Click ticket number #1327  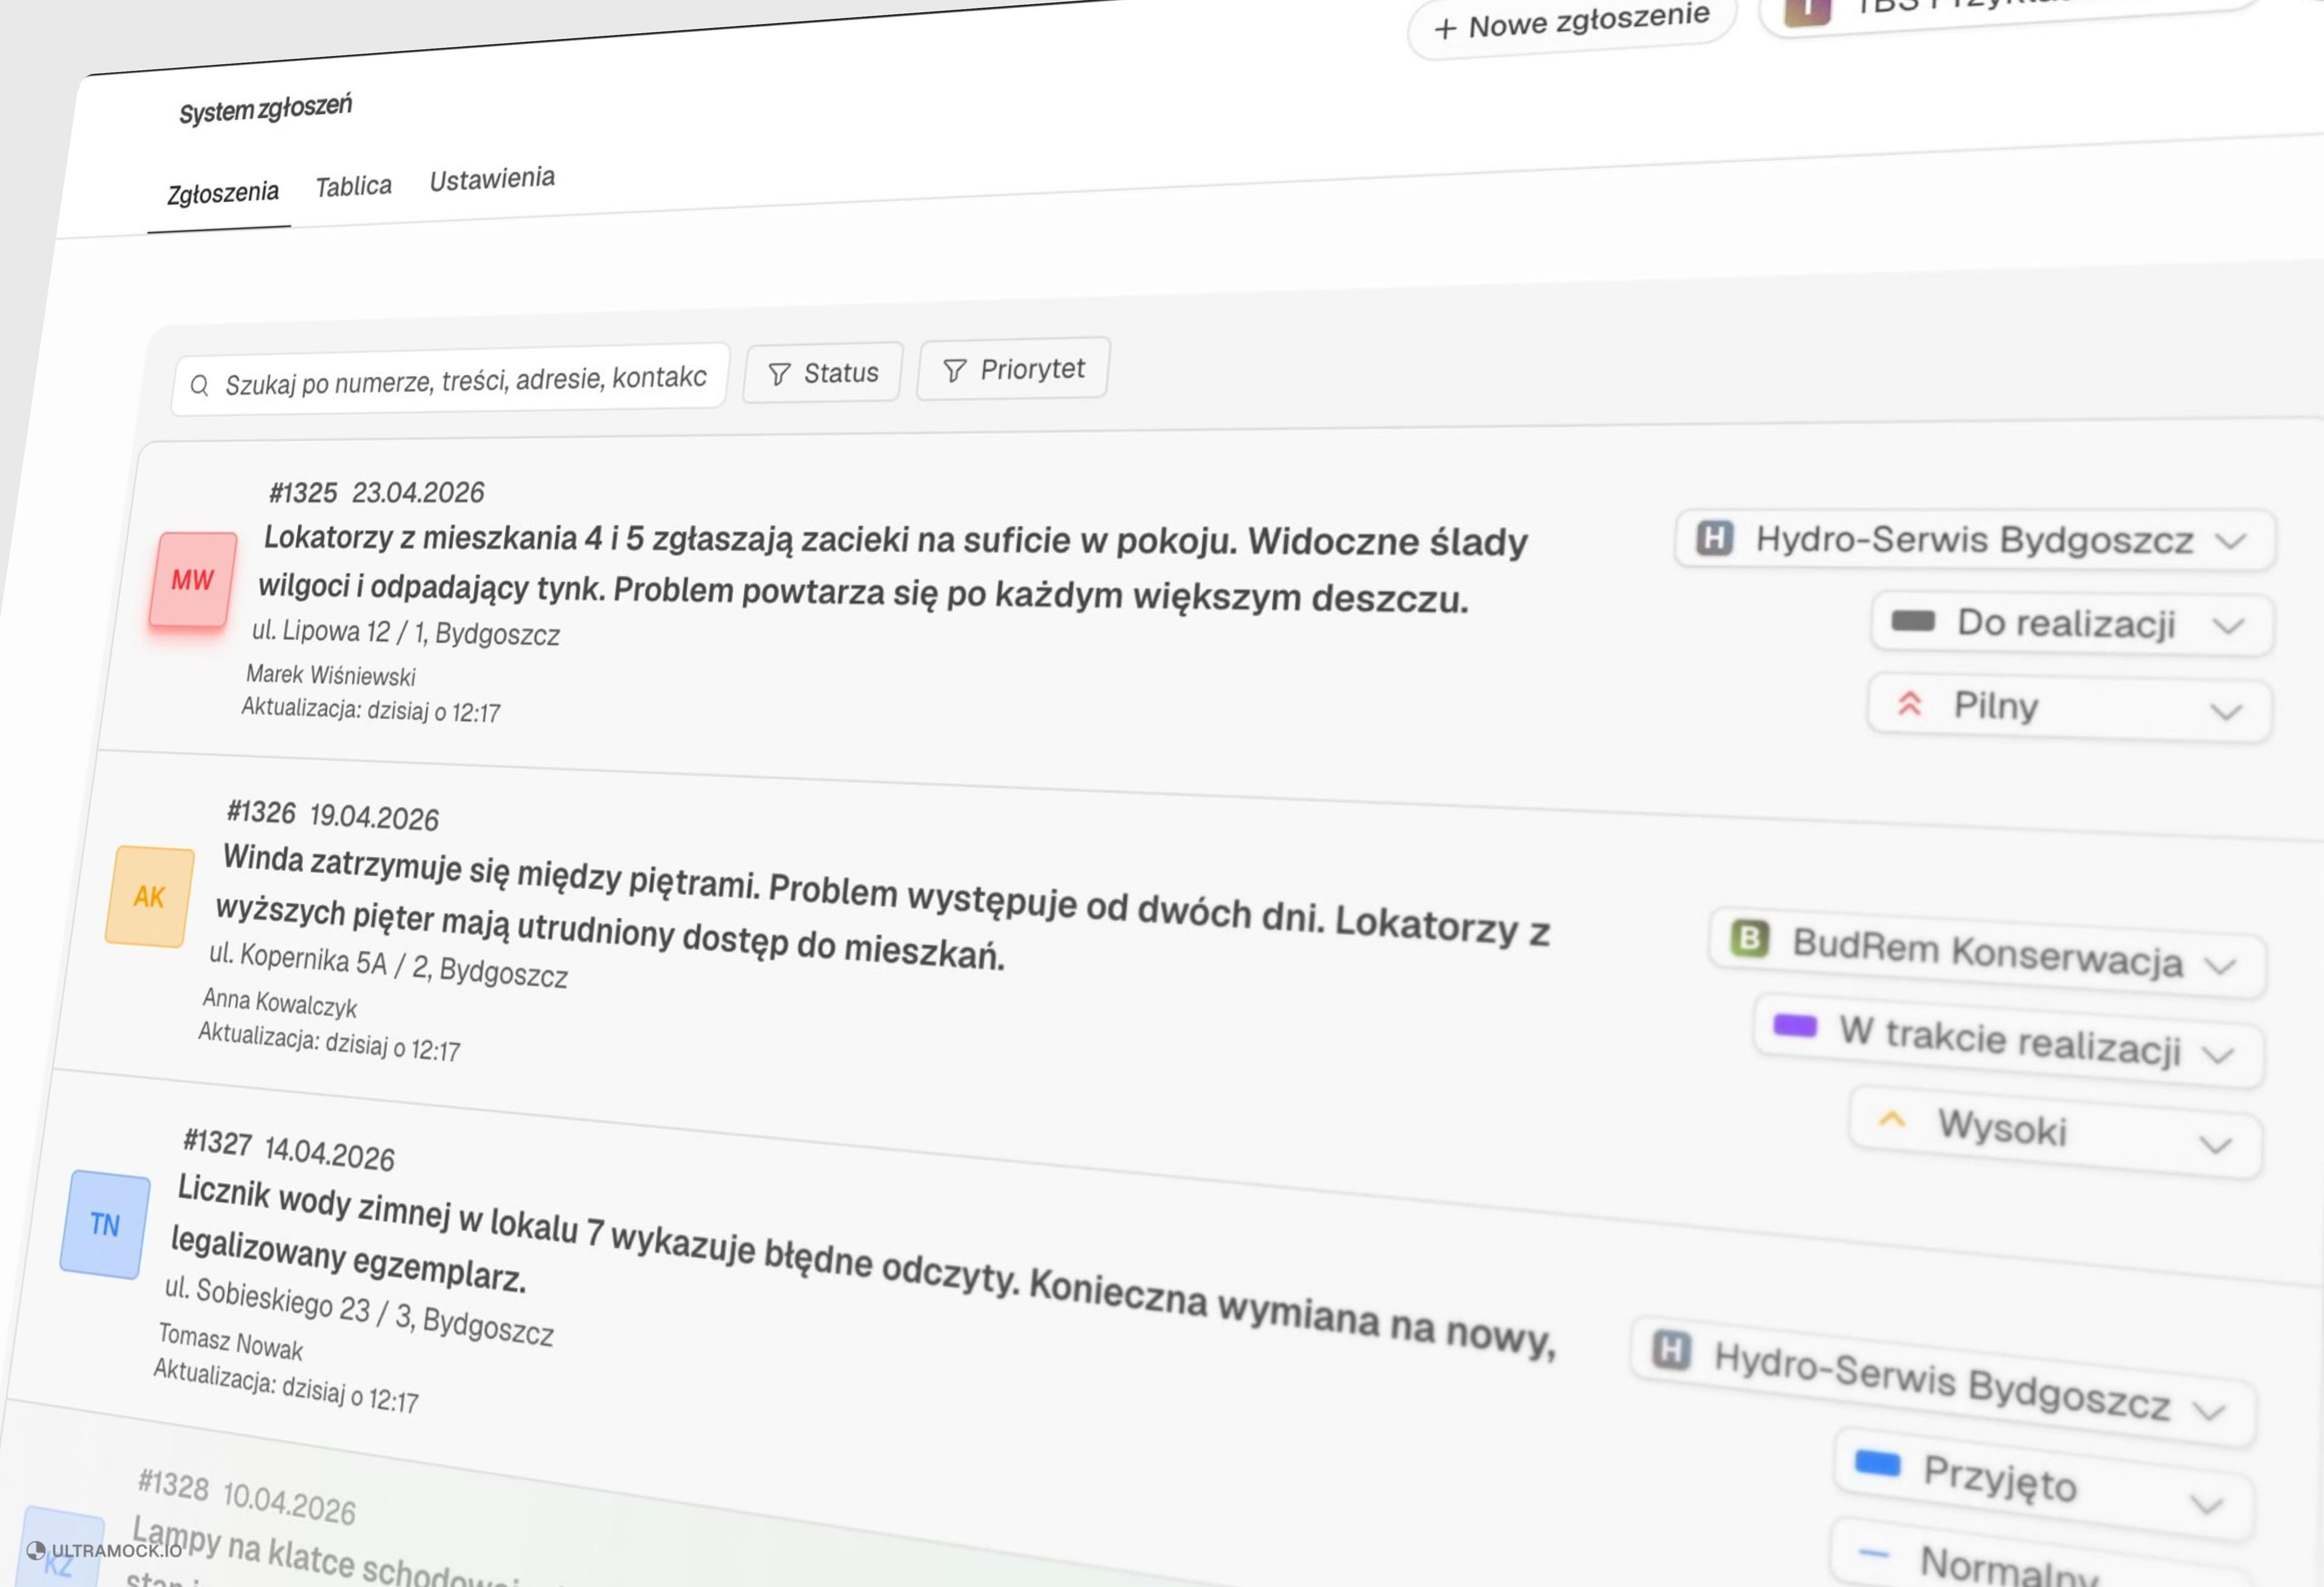click(217, 1141)
